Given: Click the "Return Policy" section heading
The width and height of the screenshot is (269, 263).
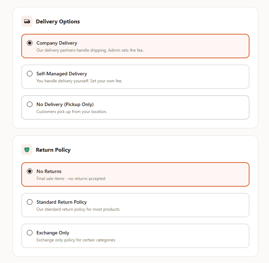Looking at the screenshot, I should [x=53, y=150].
